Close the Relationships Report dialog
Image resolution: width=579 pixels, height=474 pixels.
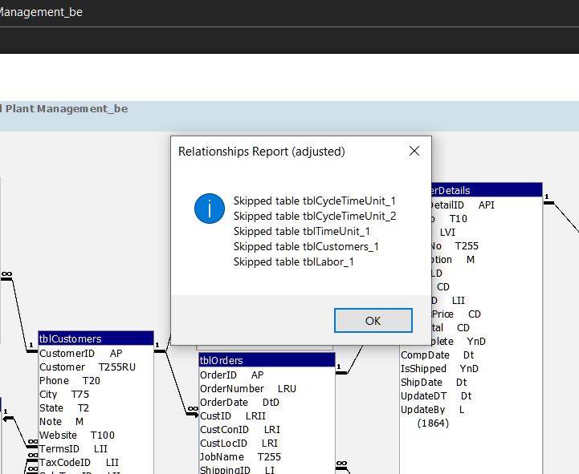point(414,151)
